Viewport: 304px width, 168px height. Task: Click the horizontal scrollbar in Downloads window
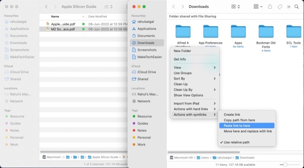204,152
